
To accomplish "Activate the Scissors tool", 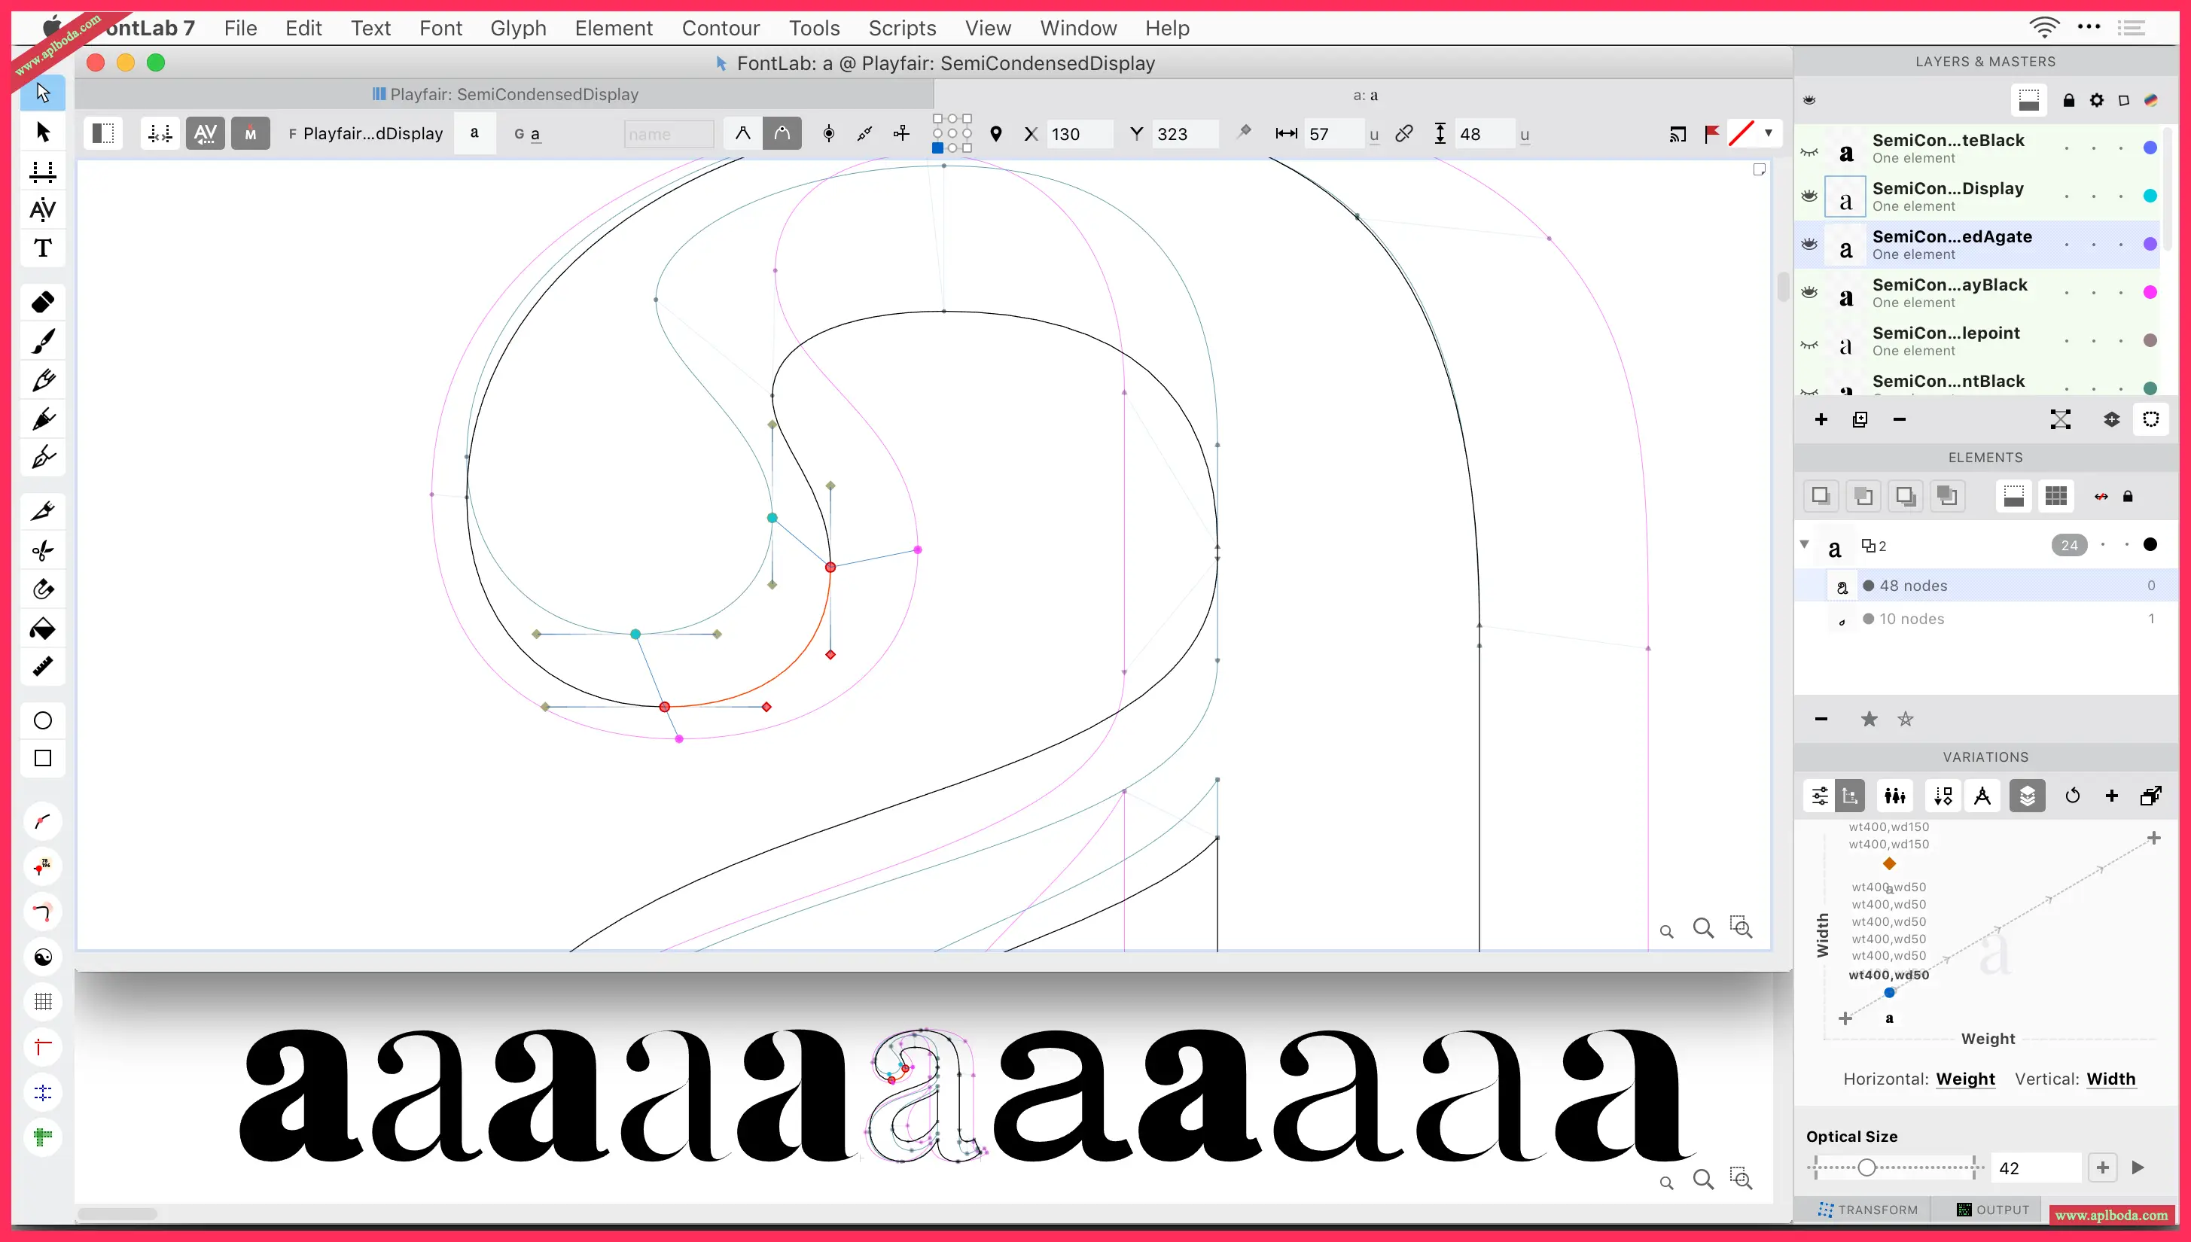I will [x=43, y=549].
